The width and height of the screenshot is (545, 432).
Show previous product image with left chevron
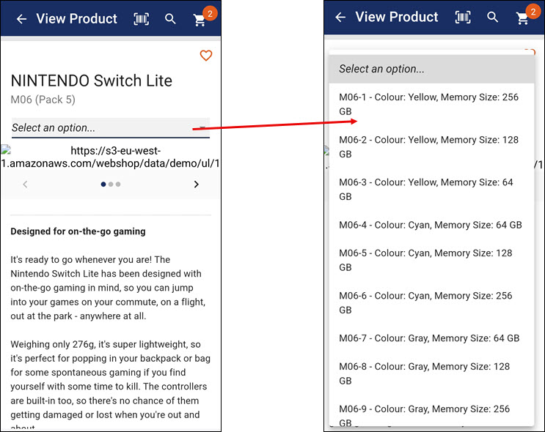pos(25,185)
